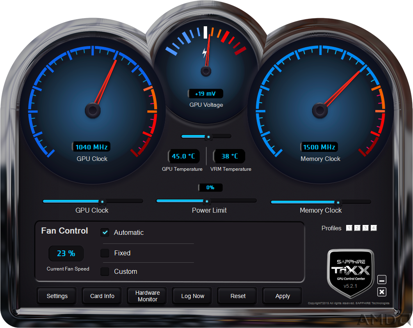The height and width of the screenshot is (328, 413).
Task: Tick the Custom fan mode checkbox
Action: [105, 271]
